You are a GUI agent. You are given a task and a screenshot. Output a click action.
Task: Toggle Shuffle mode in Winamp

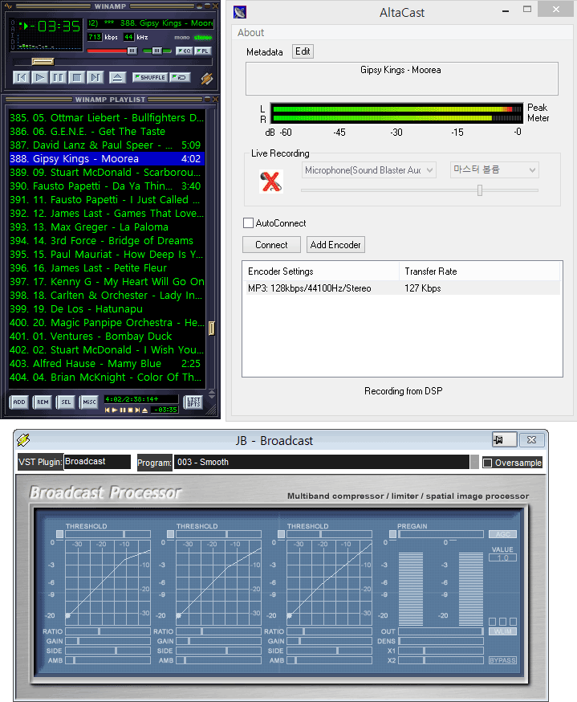pyautogui.click(x=150, y=78)
